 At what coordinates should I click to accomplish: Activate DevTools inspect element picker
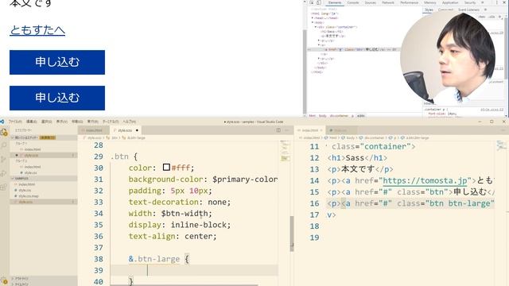click(311, 2)
